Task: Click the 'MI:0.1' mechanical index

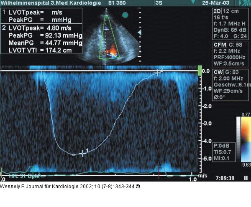Action: 222,158
